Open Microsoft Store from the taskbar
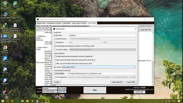183x103 pixels. coord(27,101)
